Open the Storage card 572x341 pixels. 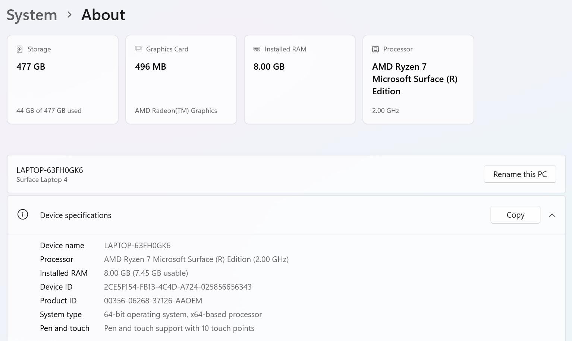click(63, 79)
